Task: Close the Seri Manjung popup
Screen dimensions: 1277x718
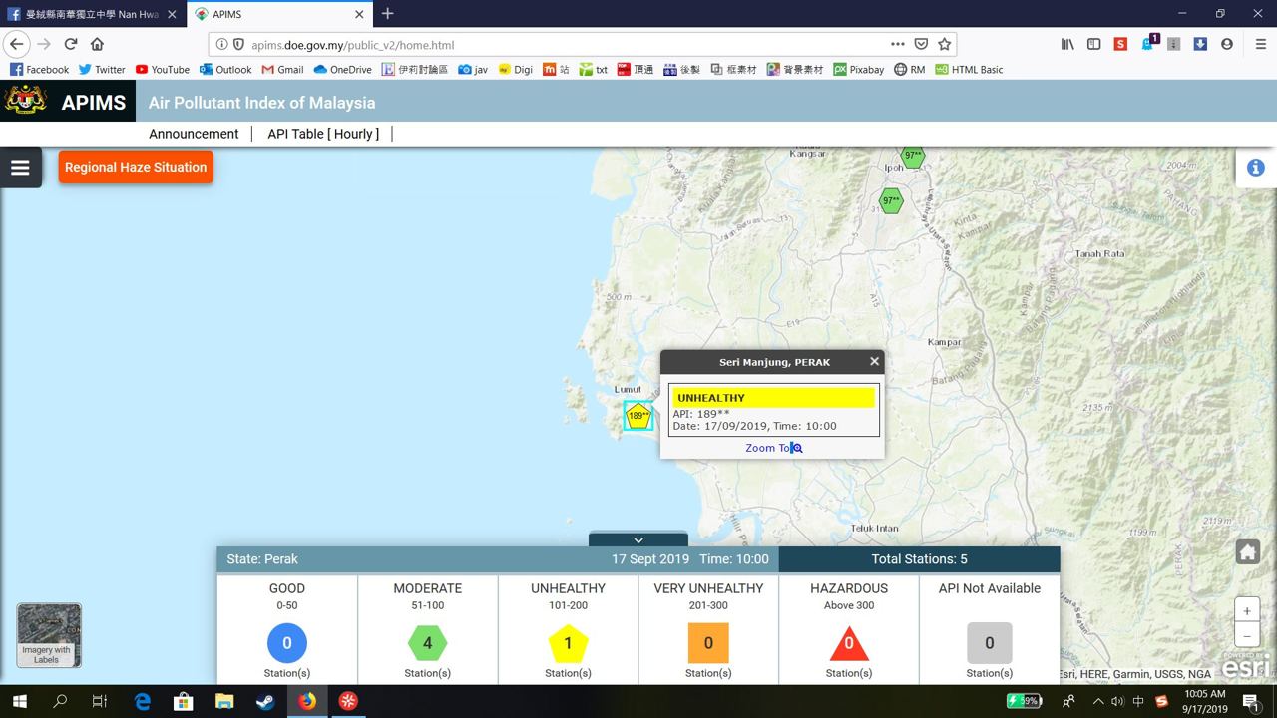Action: 874,361
